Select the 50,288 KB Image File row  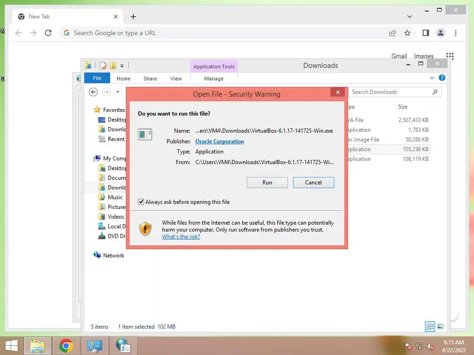[x=388, y=140]
